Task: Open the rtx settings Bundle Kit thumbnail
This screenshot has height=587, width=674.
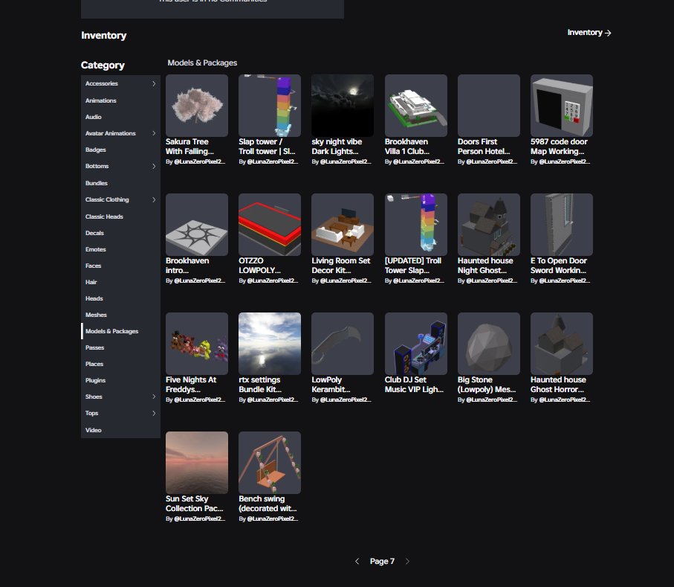Action: pyautogui.click(x=270, y=344)
